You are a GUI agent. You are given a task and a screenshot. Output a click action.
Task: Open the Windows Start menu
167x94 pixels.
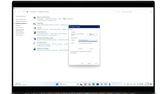(57, 84)
